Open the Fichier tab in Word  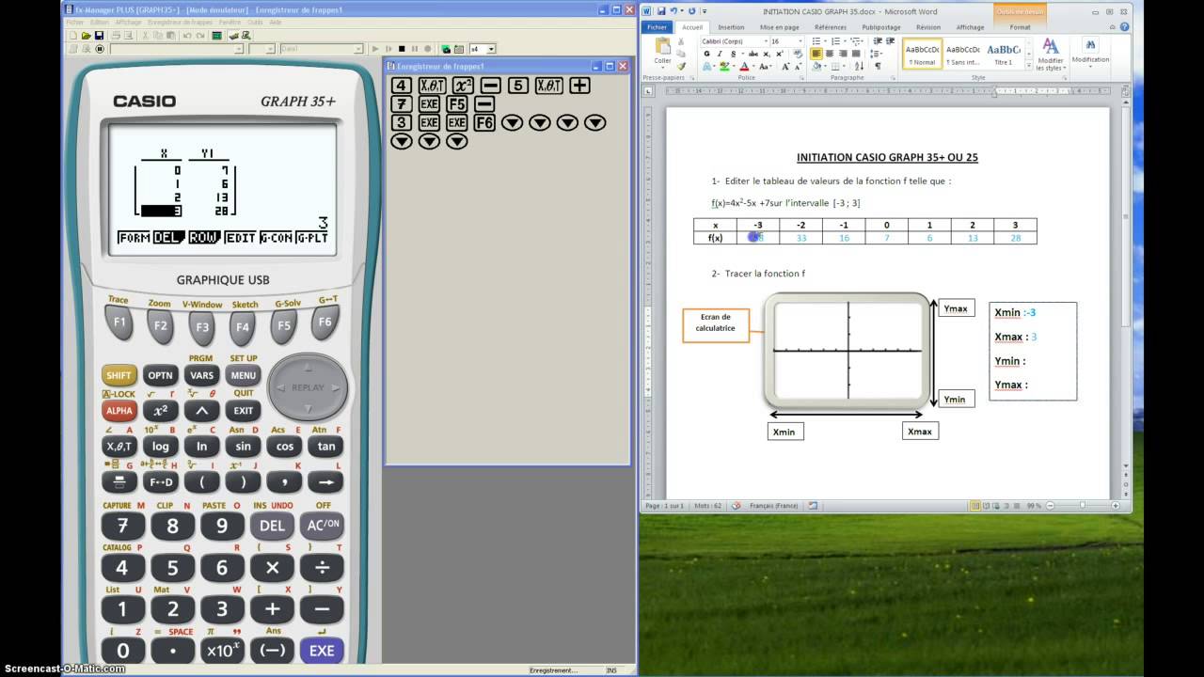point(657,27)
